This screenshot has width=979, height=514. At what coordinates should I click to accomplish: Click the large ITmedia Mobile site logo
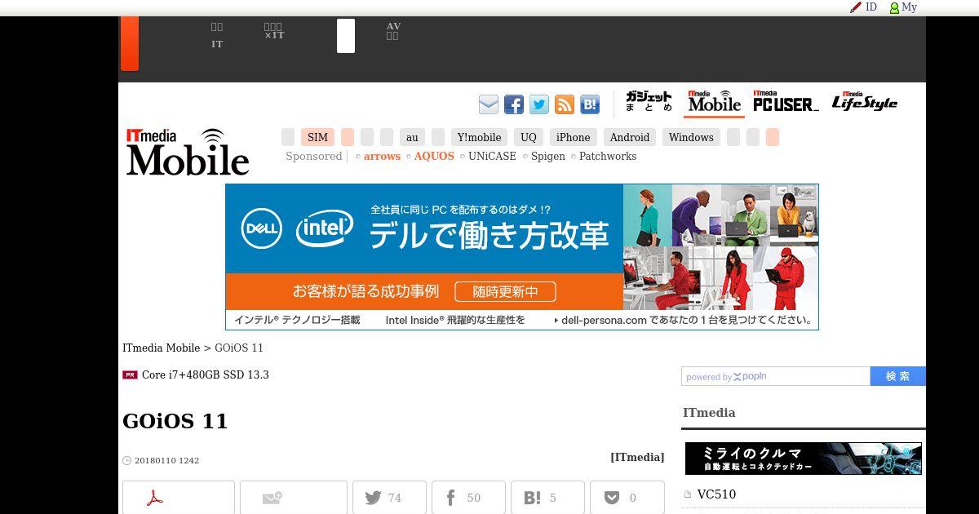(x=188, y=152)
